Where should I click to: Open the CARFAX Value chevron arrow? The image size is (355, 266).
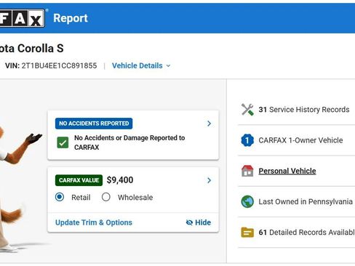(x=209, y=180)
